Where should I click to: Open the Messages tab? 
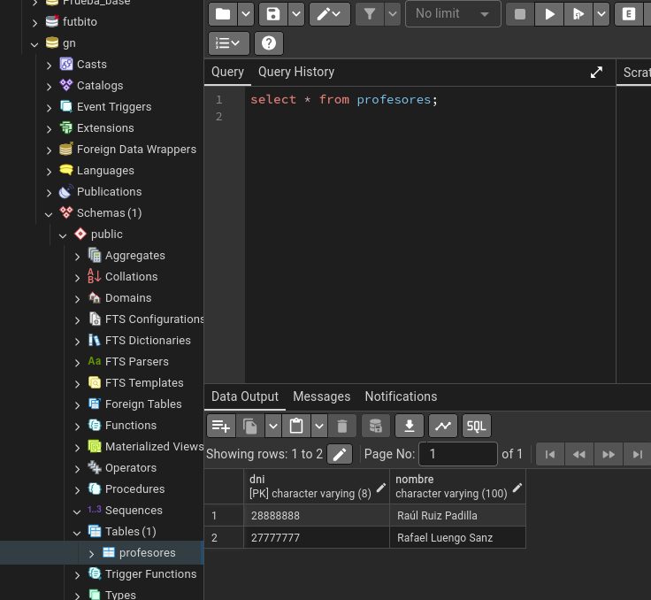(x=322, y=396)
